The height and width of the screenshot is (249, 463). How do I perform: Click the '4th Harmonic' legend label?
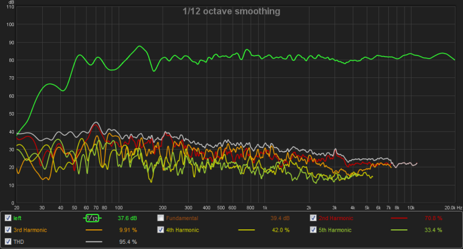click(182, 230)
